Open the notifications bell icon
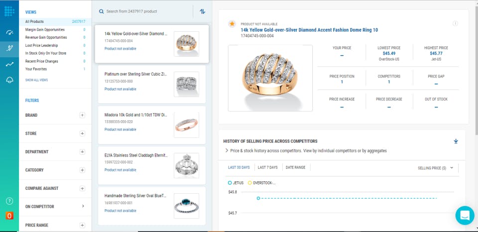 pyautogui.click(x=9, y=80)
